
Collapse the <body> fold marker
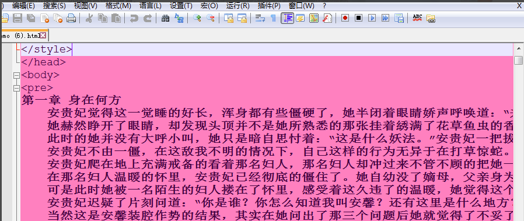16,75
